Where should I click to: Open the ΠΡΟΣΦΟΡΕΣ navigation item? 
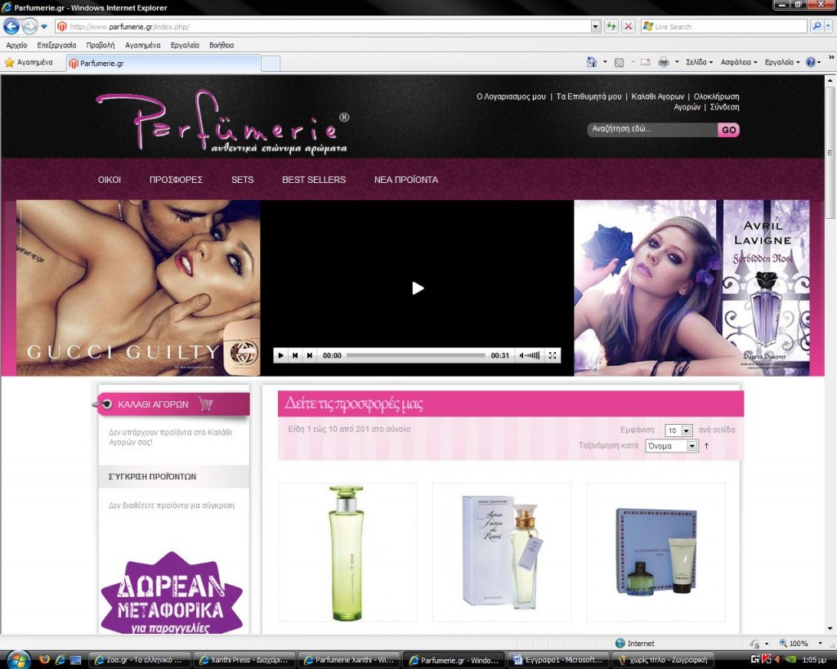pos(177,180)
